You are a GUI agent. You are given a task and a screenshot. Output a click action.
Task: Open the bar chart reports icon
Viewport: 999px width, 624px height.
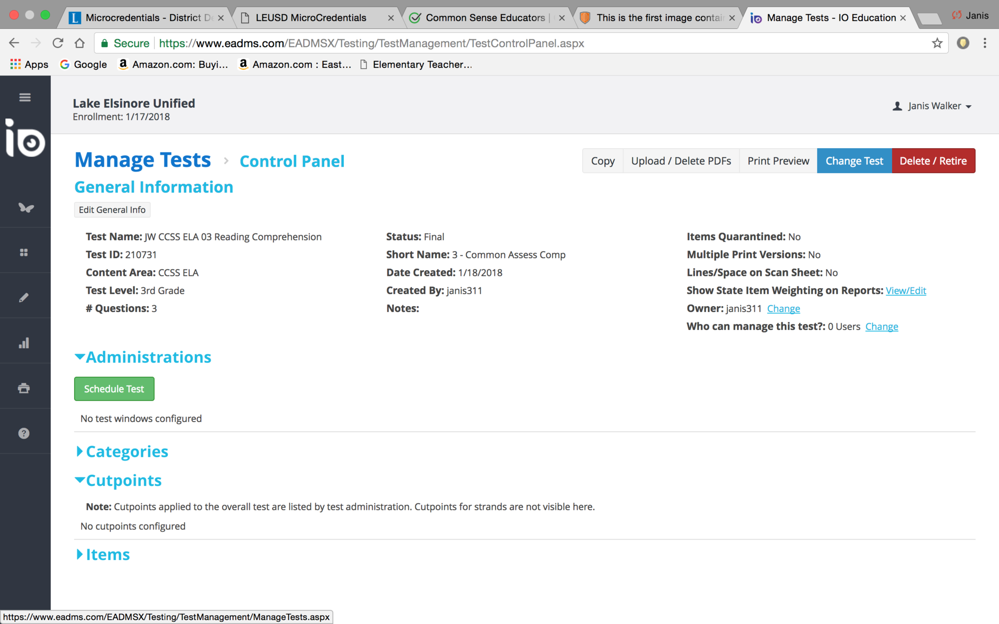click(x=24, y=343)
